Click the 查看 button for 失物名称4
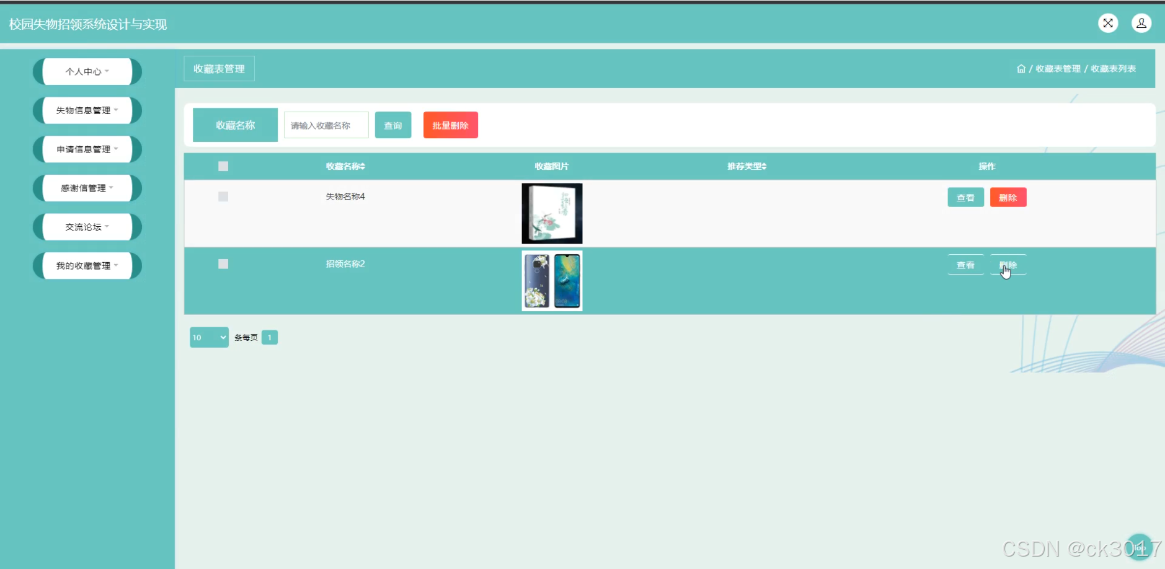The width and height of the screenshot is (1165, 569). [966, 196]
